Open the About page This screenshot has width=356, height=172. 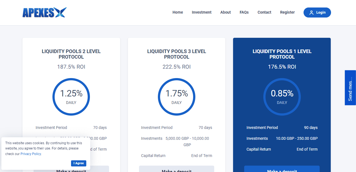pos(225,12)
